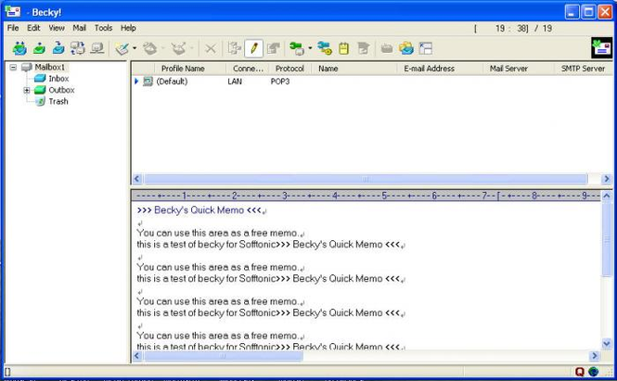This screenshot has width=617, height=381.
Task: Click the grayed small box toolbar icon
Action: 387,49
